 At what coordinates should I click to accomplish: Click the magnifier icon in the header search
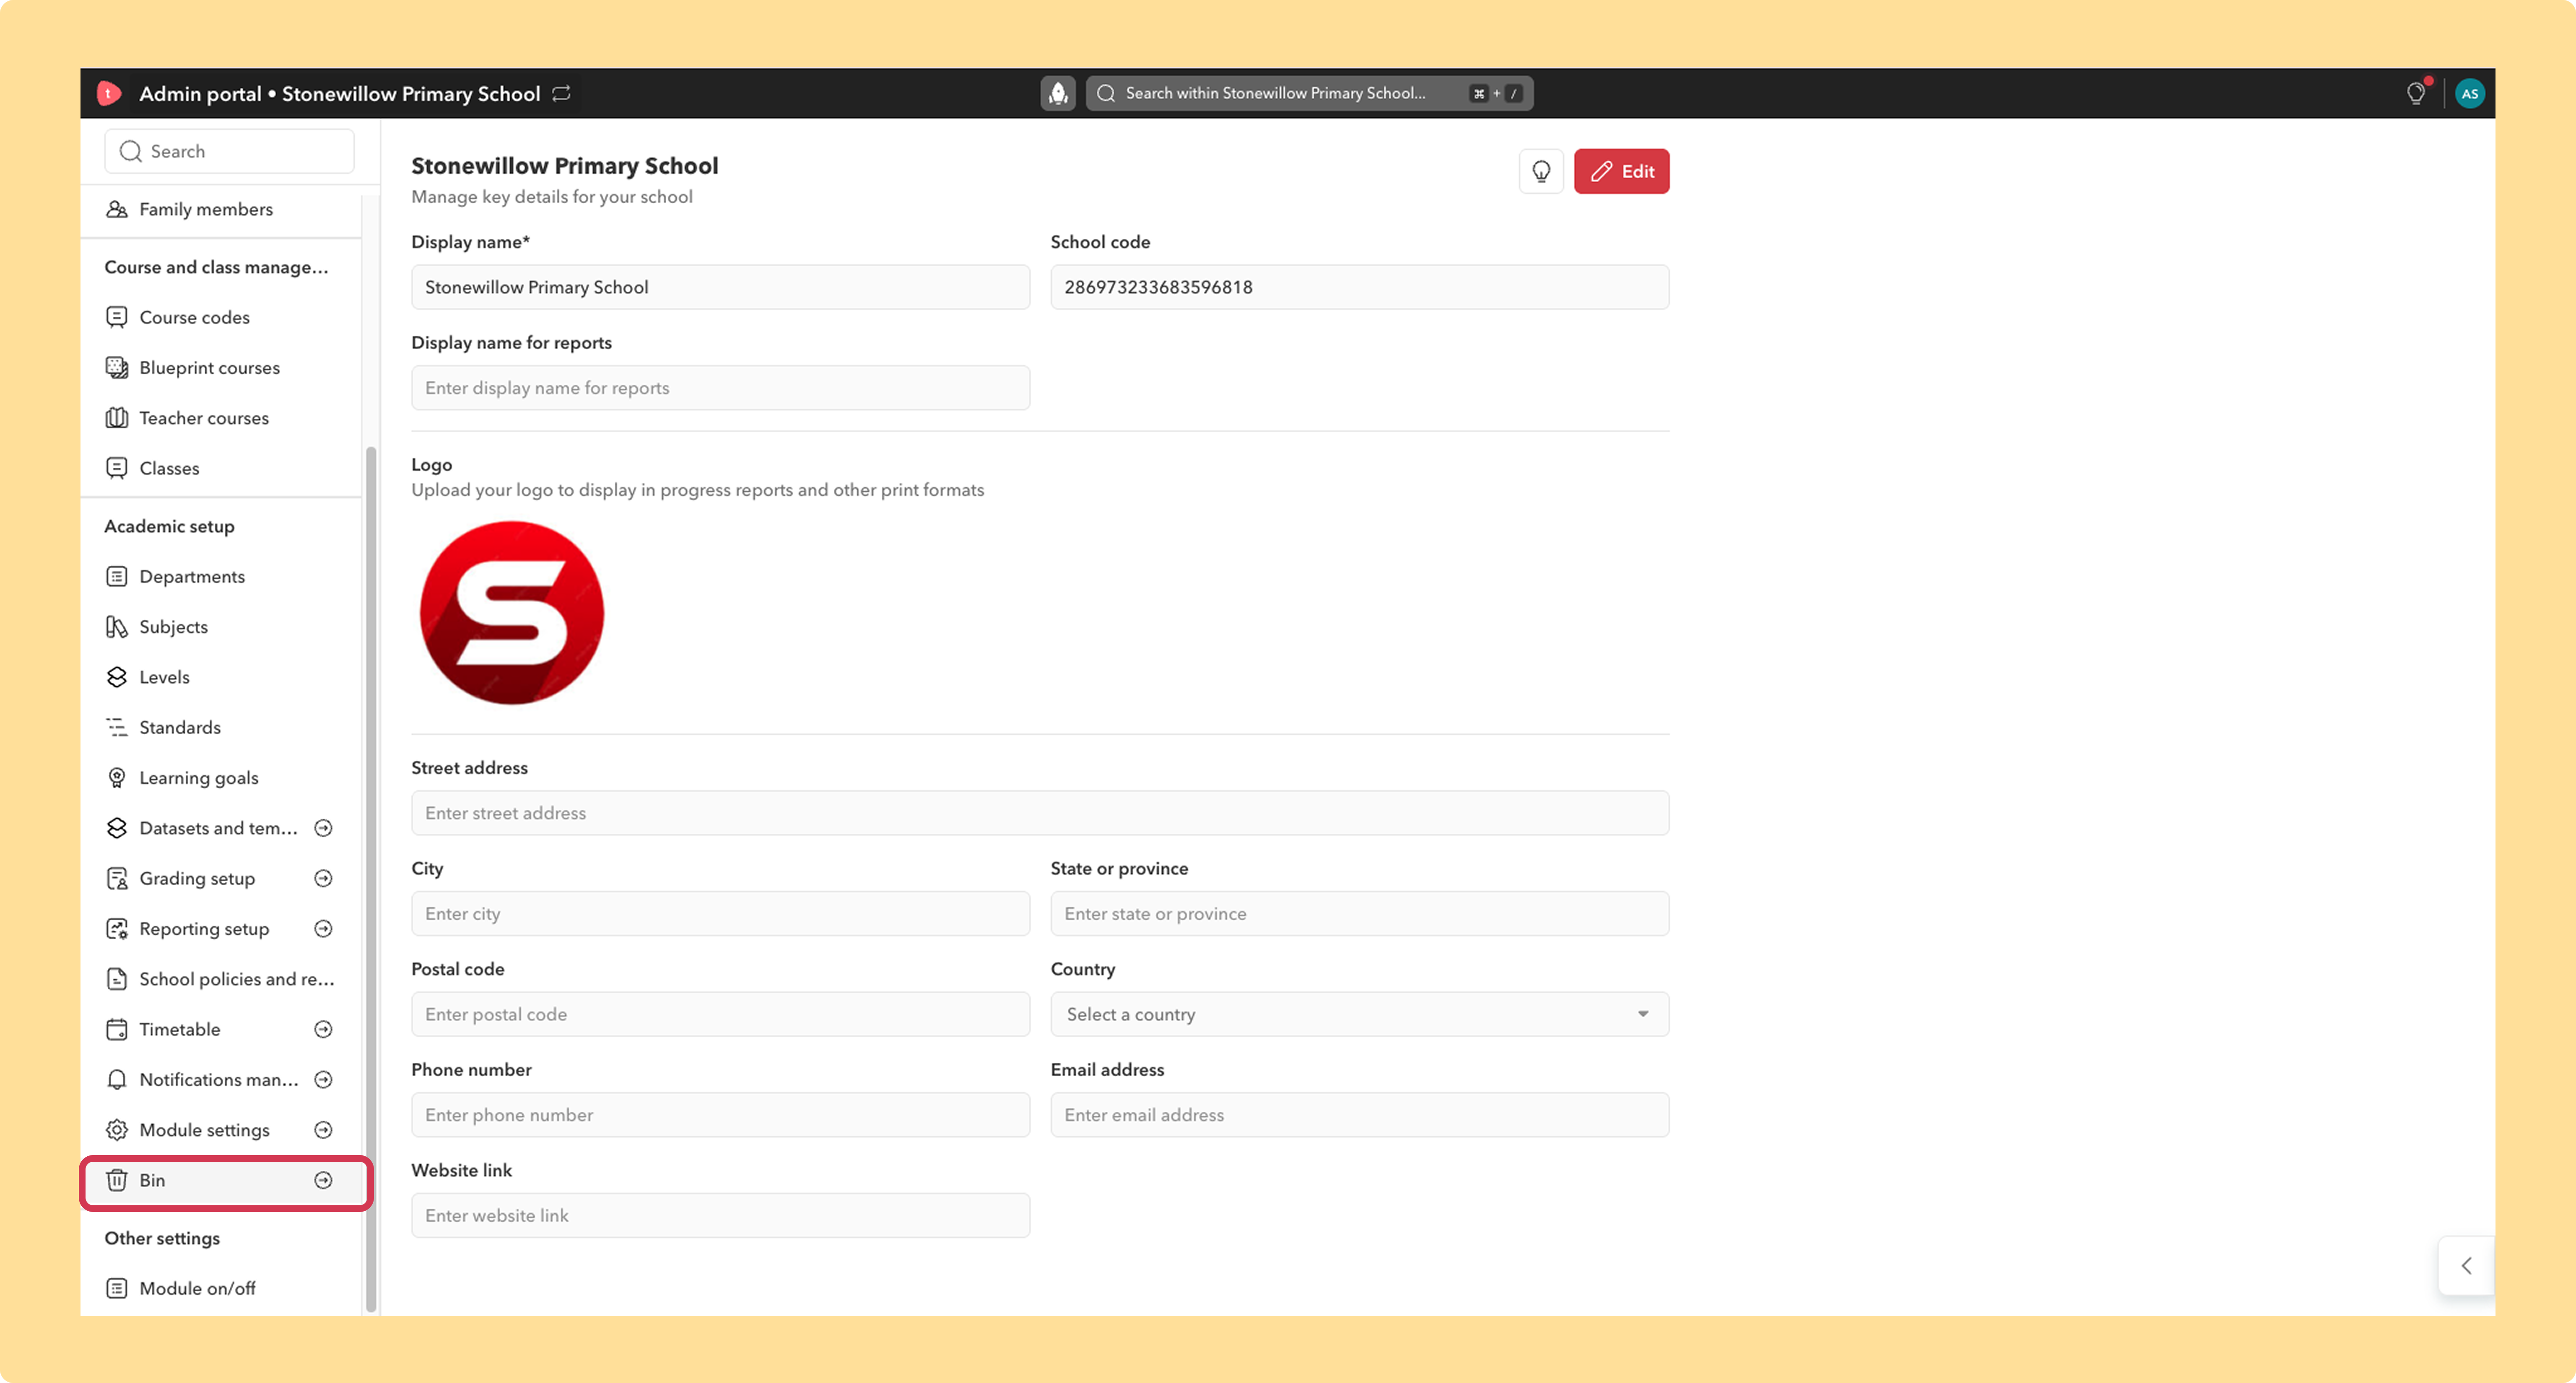tap(1106, 93)
